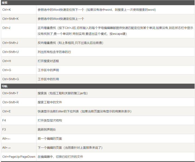The image size is (195, 162).
Task: Click the 快速显示当前Editer的下拉列表 description
Action: [84, 111]
